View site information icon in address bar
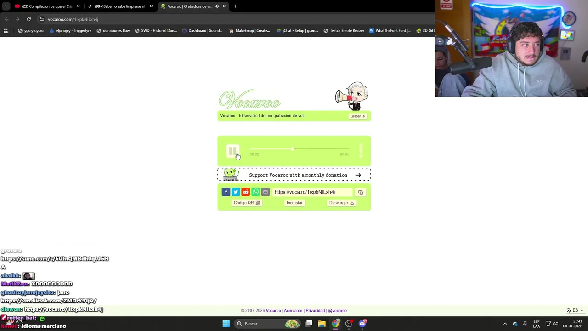588x331 pixels. pyautogui.click(x=42, y=19)
